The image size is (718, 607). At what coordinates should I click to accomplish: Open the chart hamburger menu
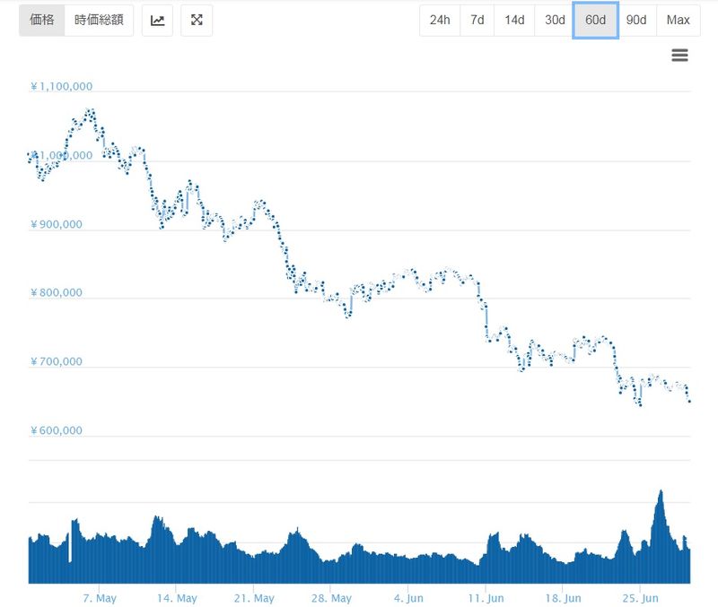[x=679, y=56]
